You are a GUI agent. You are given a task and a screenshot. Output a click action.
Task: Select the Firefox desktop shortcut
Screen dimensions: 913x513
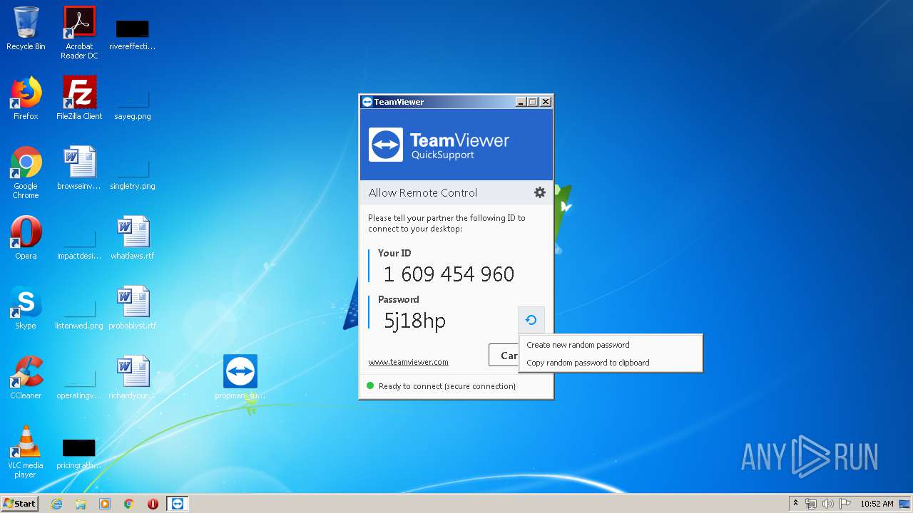(x=26, y=99)
